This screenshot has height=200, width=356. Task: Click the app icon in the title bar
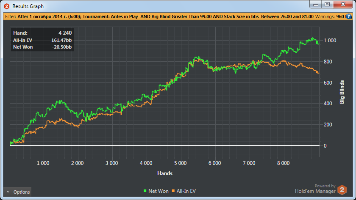tap(6, 6)
